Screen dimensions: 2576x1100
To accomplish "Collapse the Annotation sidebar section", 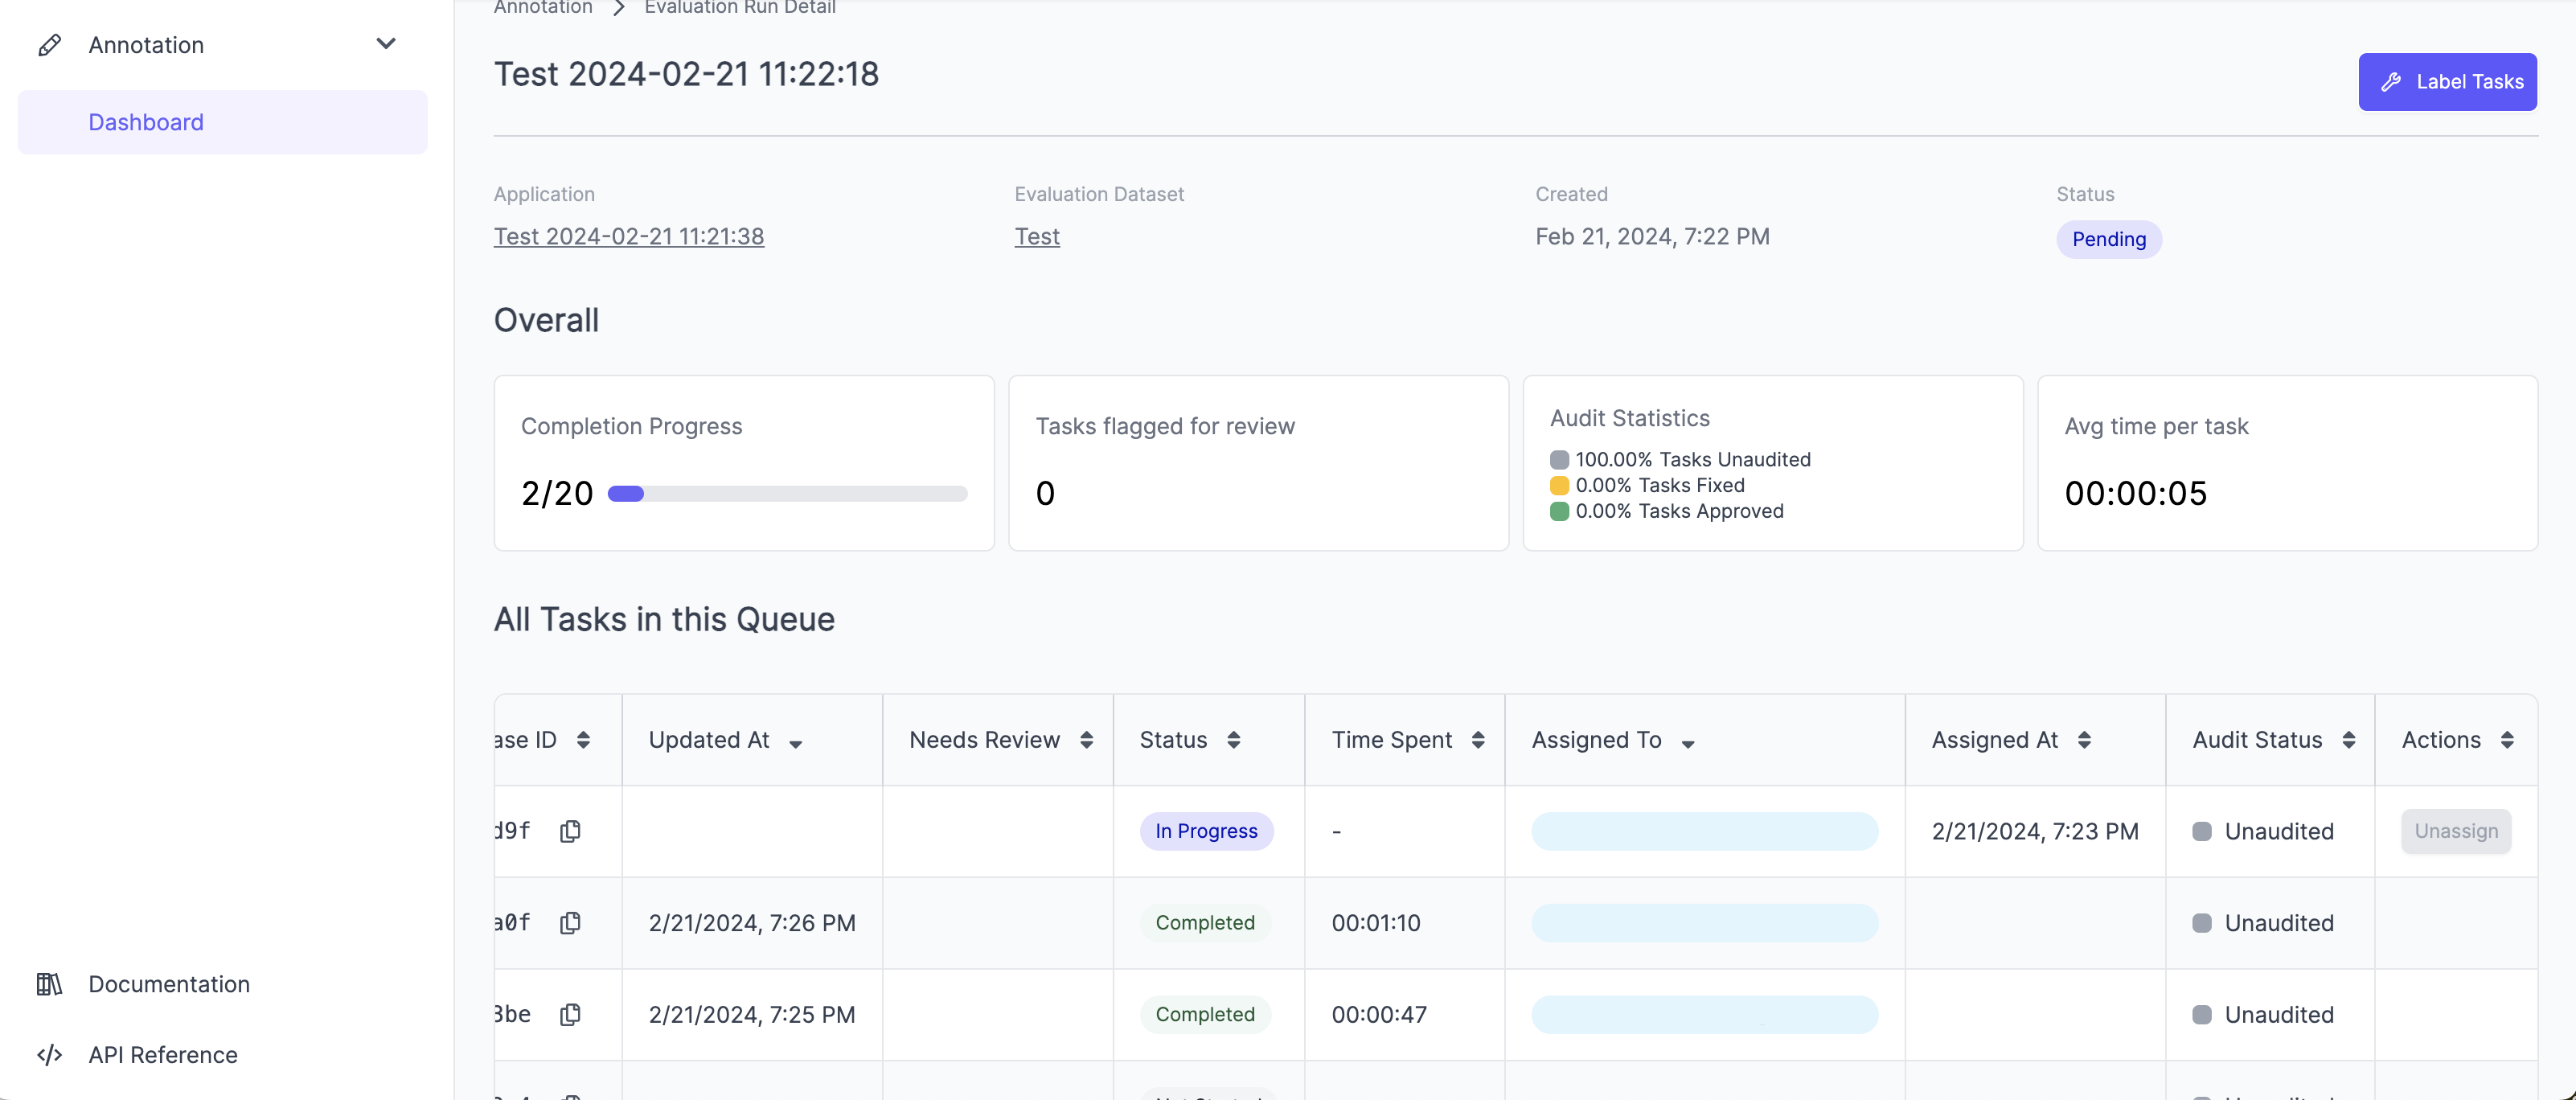I will (x=386, y=44).
